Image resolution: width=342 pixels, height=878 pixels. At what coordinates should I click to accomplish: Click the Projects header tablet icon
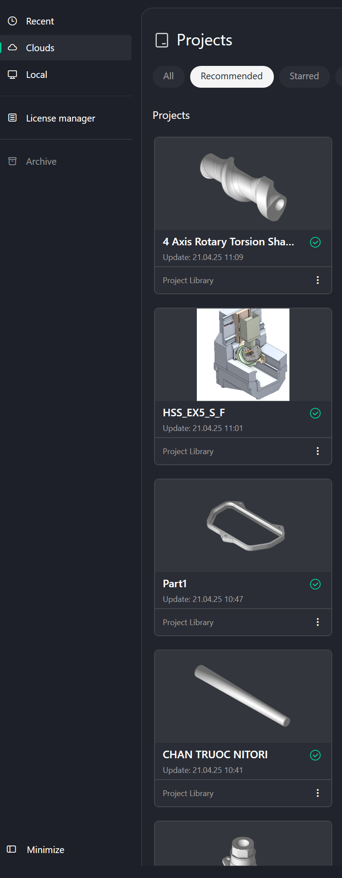pyautogui.click(x=162, y=40)
